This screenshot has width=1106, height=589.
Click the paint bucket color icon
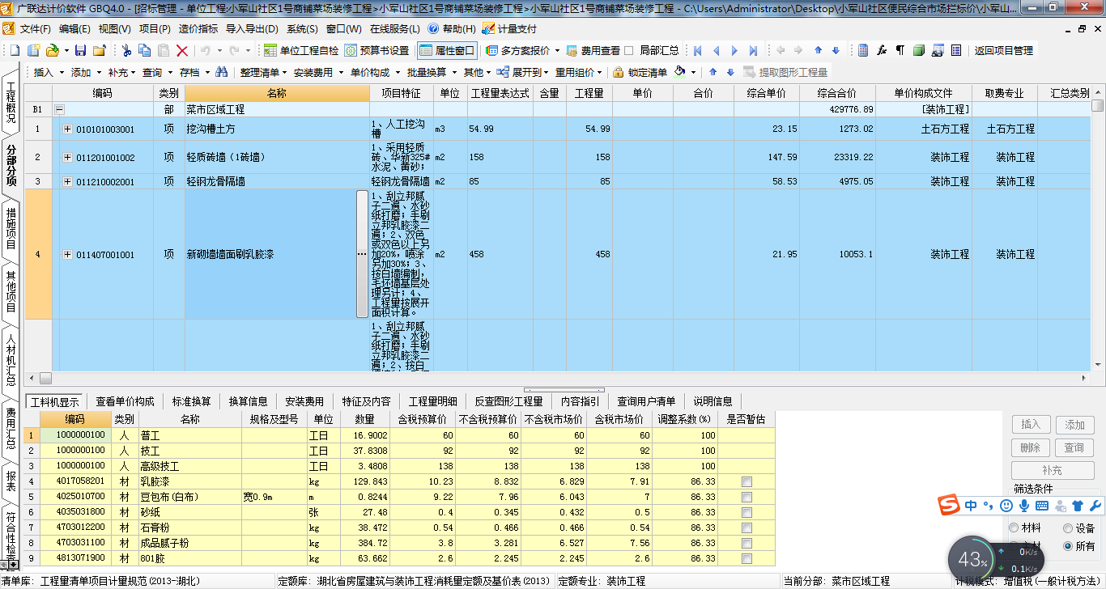click(x=680, y=72)
